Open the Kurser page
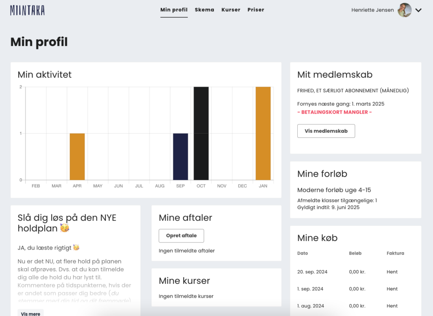Image resolution: width=433 pixels, height=316 pixels. click(231, 10)
